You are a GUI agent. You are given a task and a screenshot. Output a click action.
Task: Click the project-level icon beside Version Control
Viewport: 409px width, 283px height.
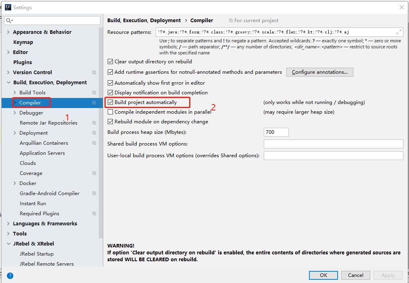point(94,73)
